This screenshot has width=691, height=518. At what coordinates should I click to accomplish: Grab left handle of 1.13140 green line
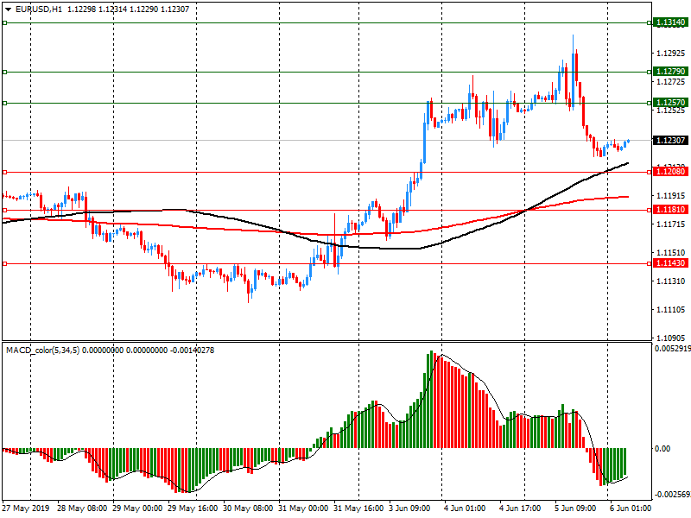click(5, 22)
